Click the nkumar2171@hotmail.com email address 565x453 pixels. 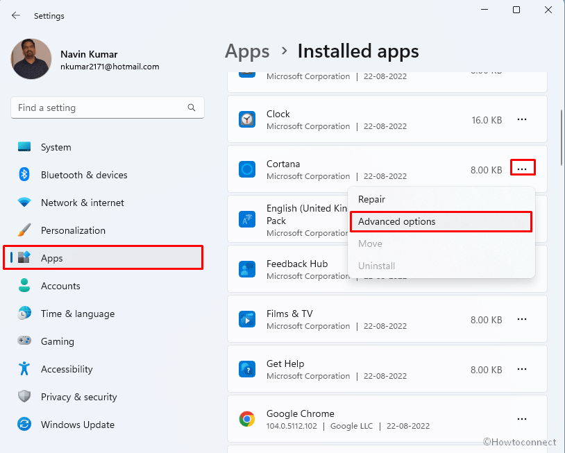coord(110,67)
